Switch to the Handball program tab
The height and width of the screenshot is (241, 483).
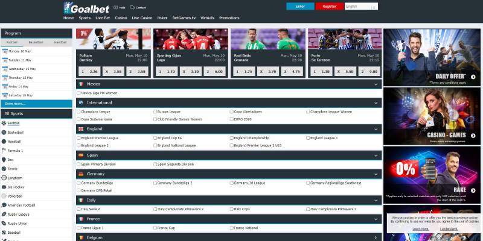[60, 42]
